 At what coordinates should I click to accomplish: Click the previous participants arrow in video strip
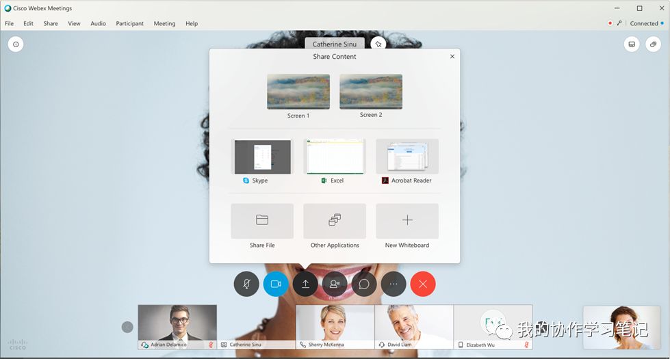tap(127, 327)
